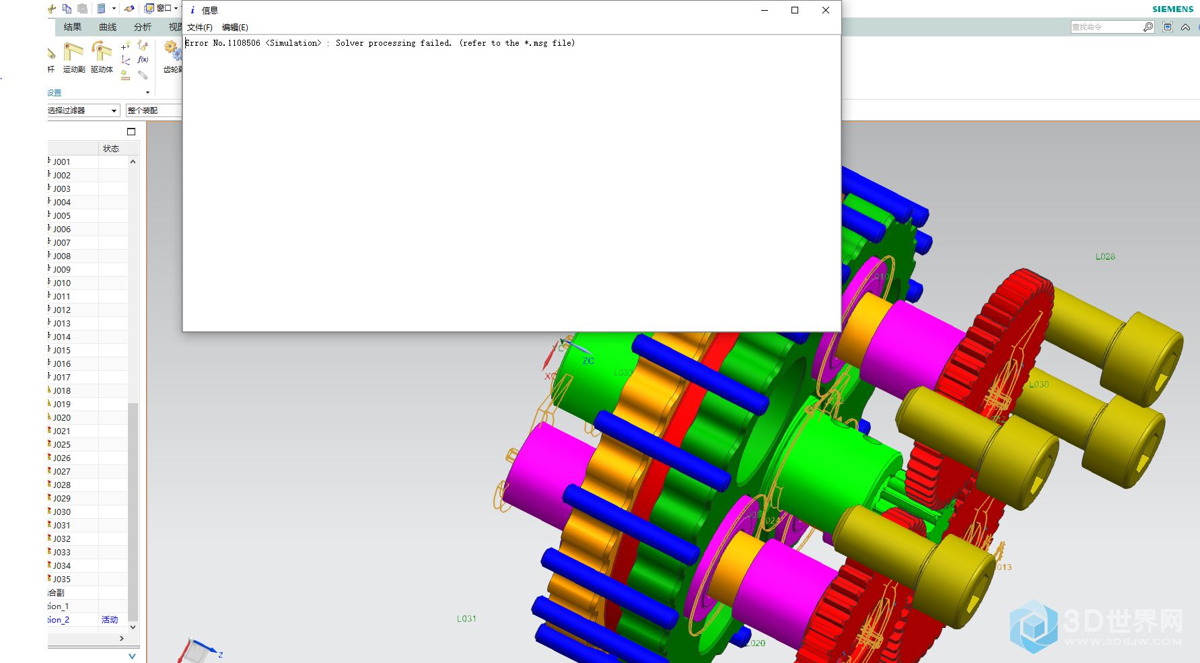The width and height of the screenshot is (1200, 663).
Task: Click the magnifier search command icon
Action: 1148,27
